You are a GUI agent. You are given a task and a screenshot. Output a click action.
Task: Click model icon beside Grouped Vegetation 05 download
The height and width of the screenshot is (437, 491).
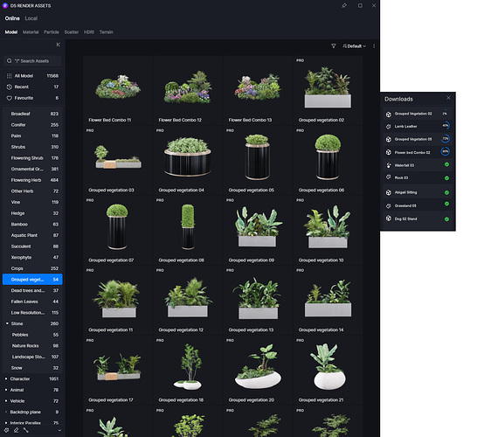point(388,139)
